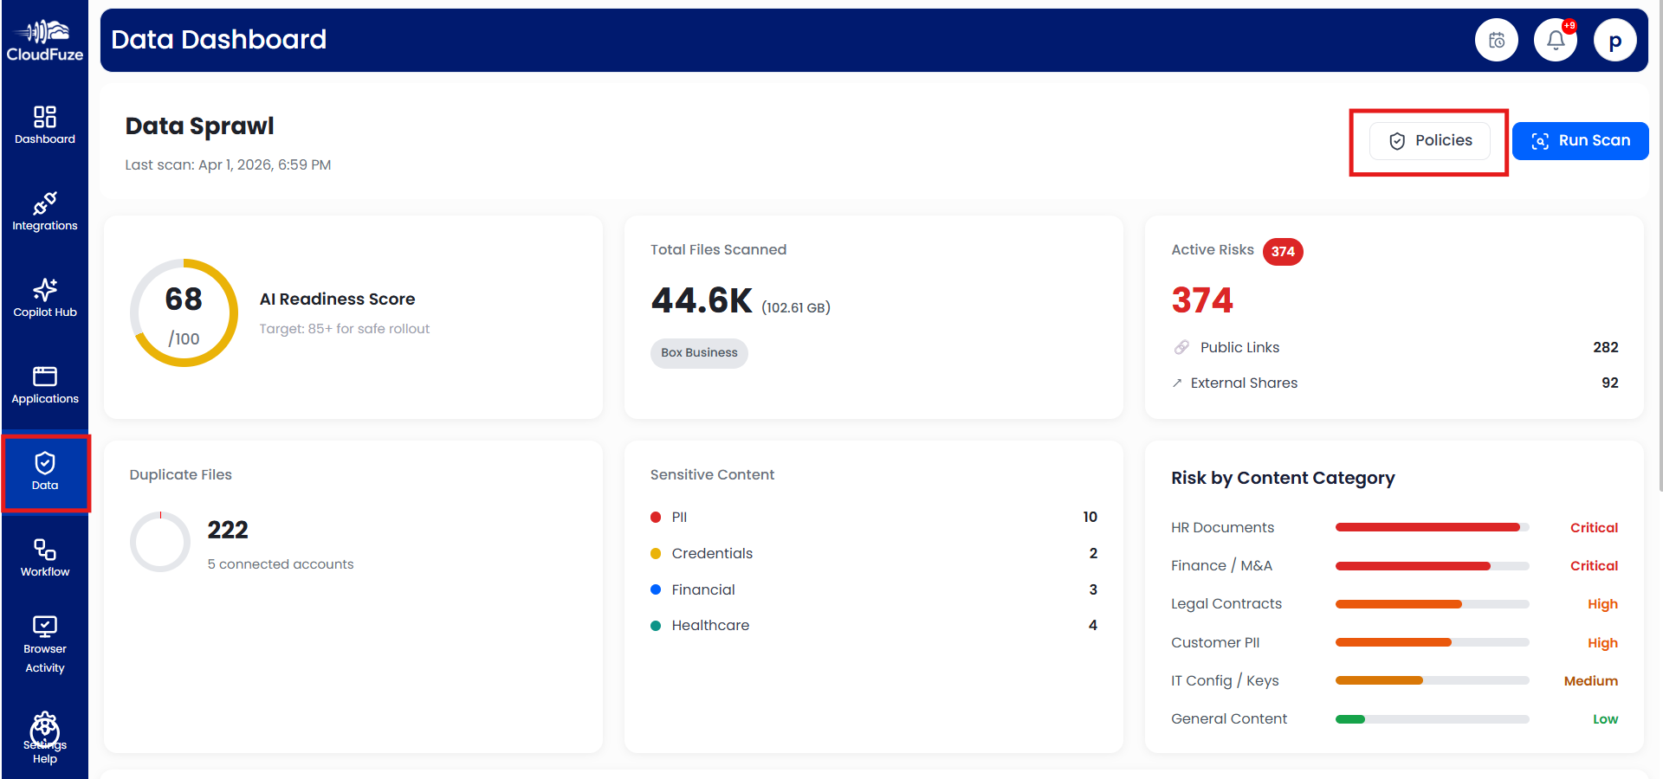
Task: Select the Box Business tag
Action: click(699, 353)
